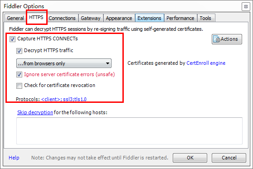The height and width of the screenshot is (169, 253).
Task: Toggle Capture HTTPS CONNECTs checkbox
Action: coord(12,39)
